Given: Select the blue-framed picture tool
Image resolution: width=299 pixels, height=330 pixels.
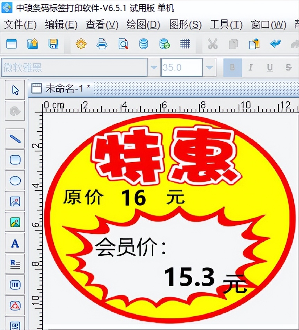Looking at the screenshot, I should pos(15,201).
